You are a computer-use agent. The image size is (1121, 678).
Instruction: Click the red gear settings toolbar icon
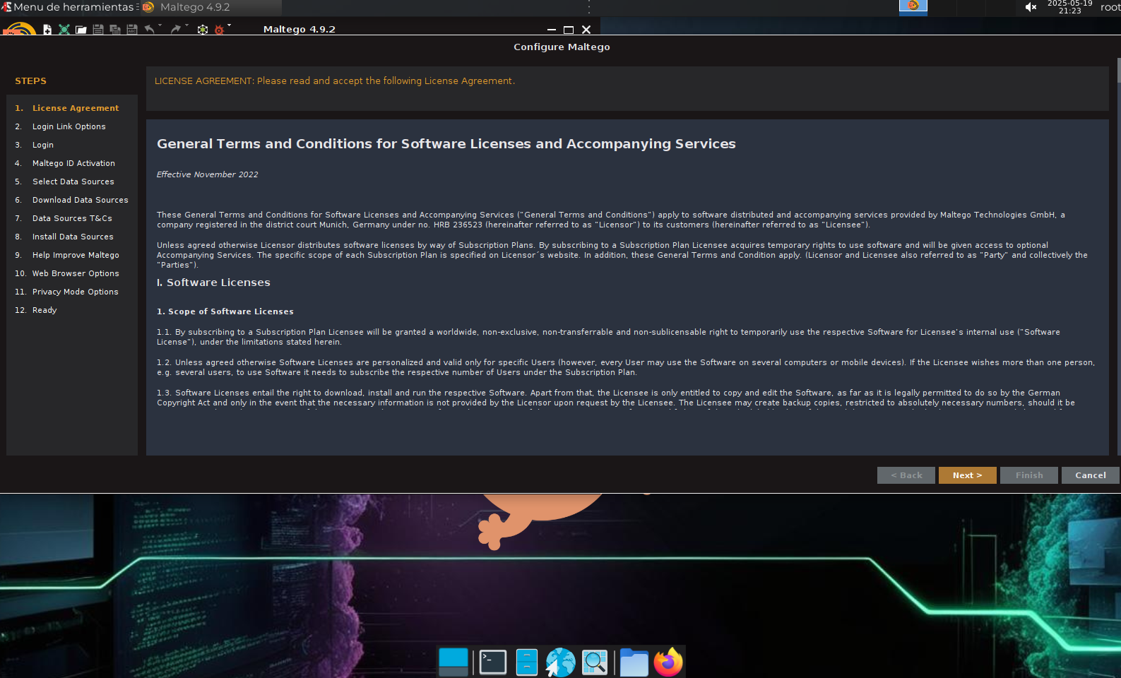point(219,30)
